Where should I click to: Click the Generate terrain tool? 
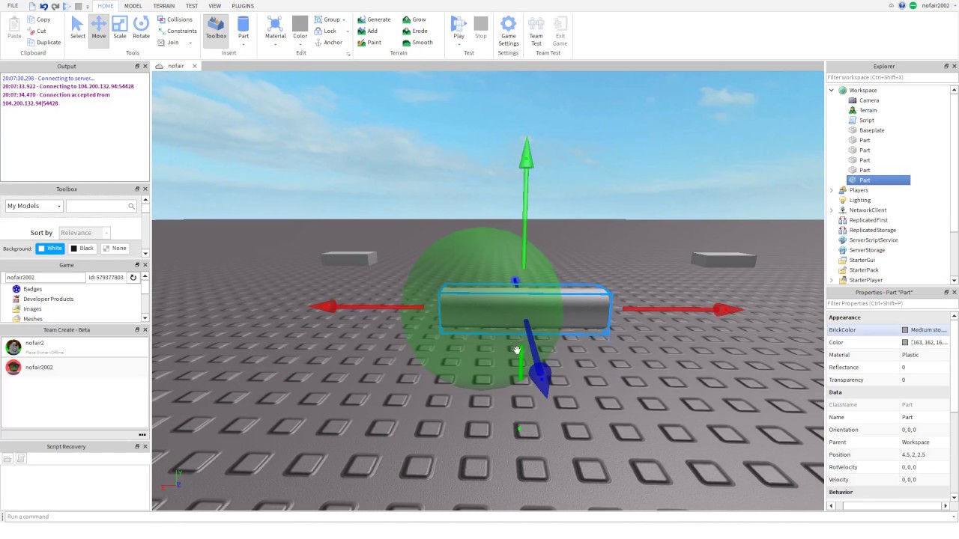(374, 19)
